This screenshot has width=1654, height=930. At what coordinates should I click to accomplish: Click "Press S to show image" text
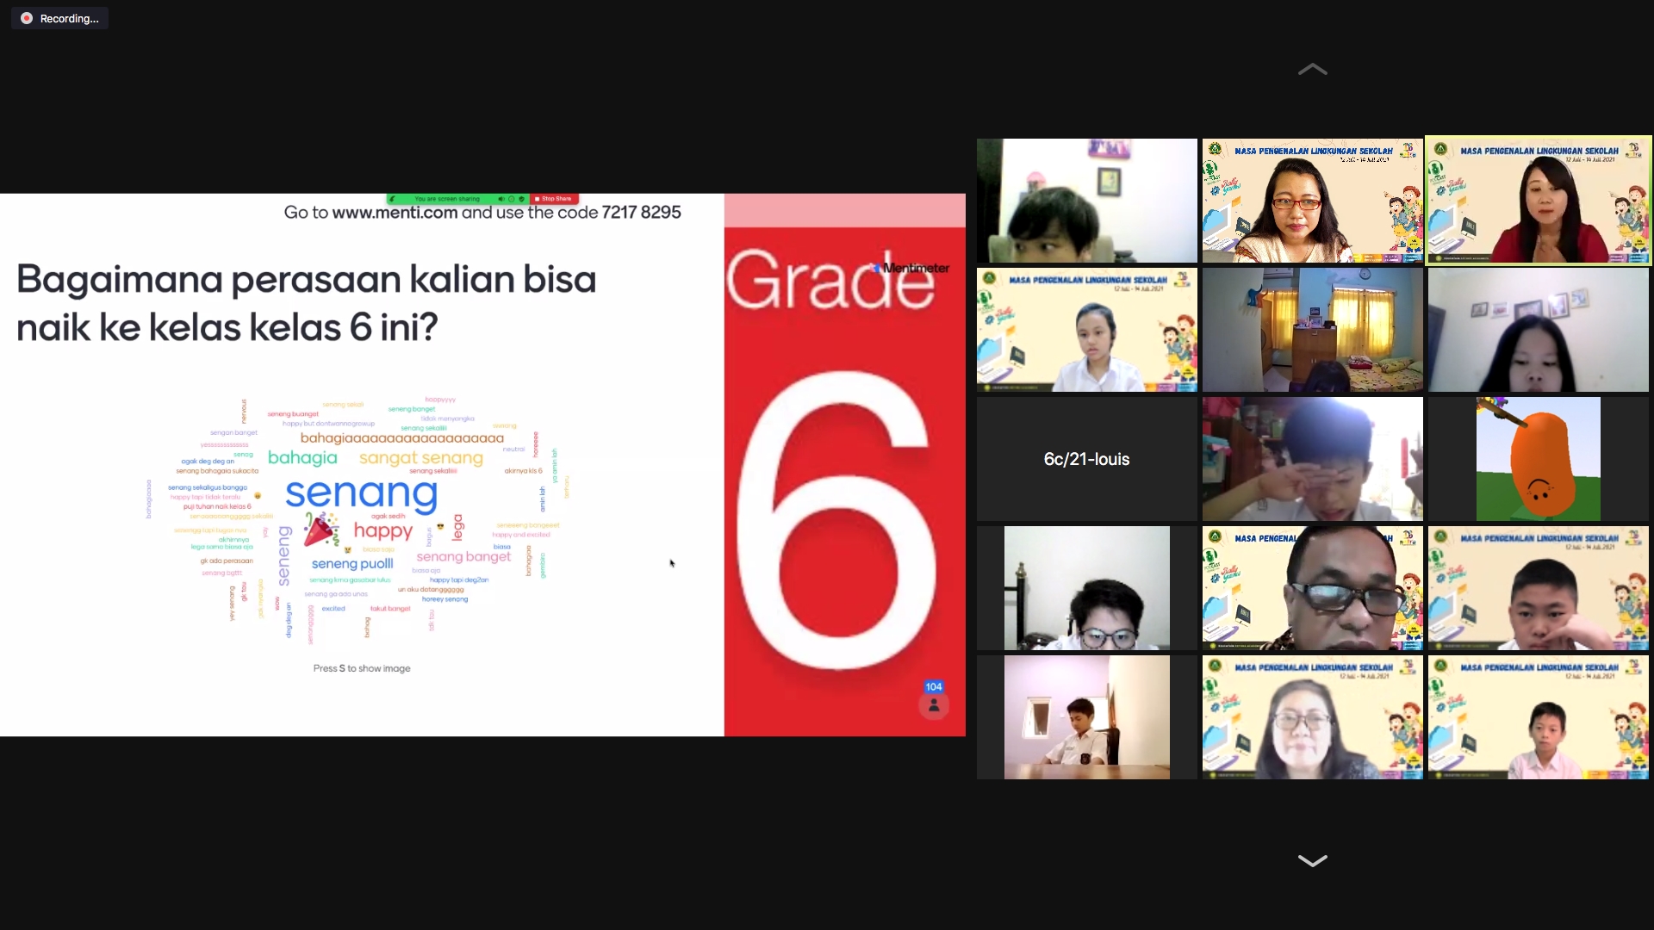click(x=362, y=668)
